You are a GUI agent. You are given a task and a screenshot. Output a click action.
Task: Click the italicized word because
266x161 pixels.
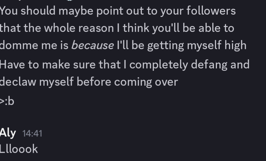click(x=92, y=45)
